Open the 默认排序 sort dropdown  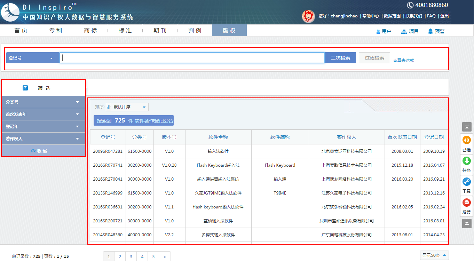coord(127,107)
